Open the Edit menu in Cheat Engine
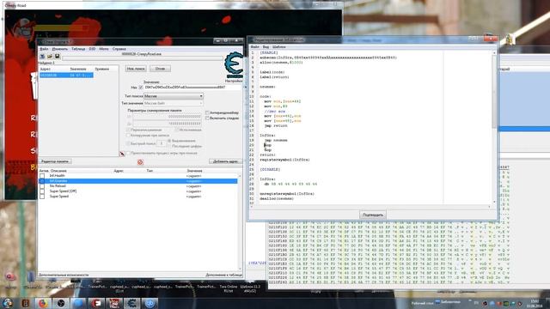This screenshot has width=550, height=309. click(x=59, y=49)
